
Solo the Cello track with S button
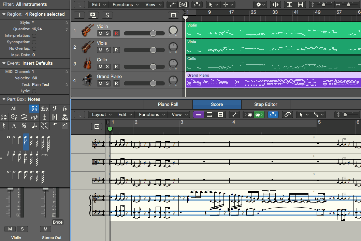pyautogui.click(x=107, y=67)
